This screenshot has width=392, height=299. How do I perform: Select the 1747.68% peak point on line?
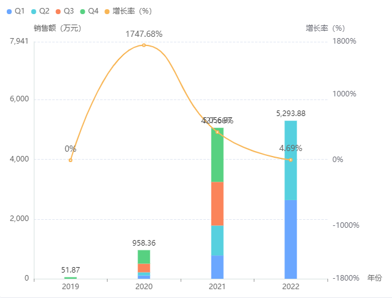click(144, 45)
